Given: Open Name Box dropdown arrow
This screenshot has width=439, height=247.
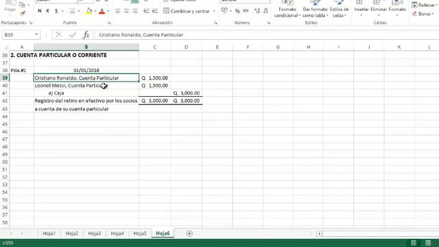Looking at the screenshot, I should tap(36, 35).
